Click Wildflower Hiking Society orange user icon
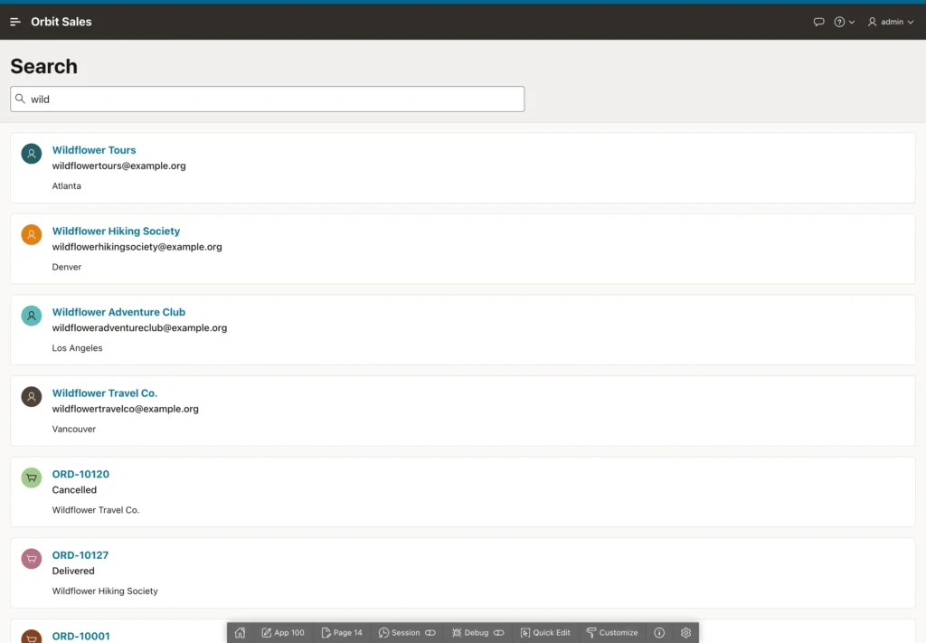Viewport: 926px width, 643px height. click(x=32, y=234)
